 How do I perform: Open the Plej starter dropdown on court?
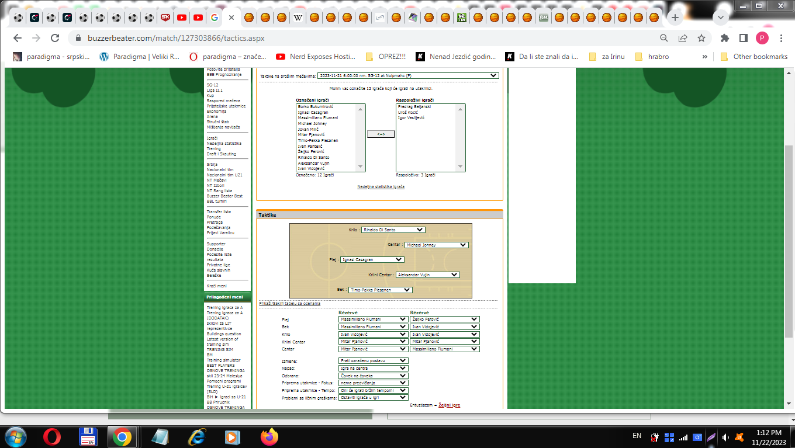(372, 259)
